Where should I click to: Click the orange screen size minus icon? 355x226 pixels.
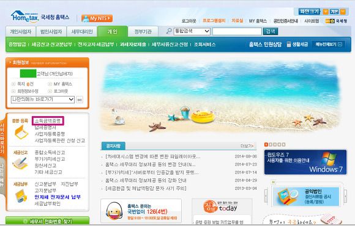[x=343, y=11]
